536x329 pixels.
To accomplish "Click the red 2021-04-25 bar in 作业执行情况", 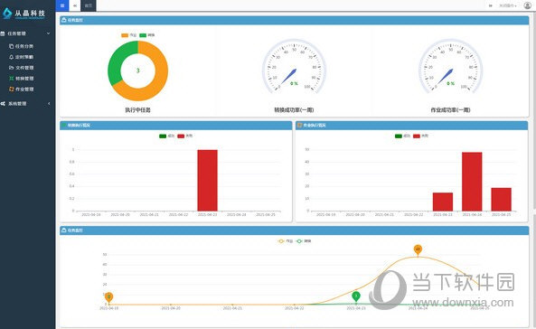I will pos(501,200).
